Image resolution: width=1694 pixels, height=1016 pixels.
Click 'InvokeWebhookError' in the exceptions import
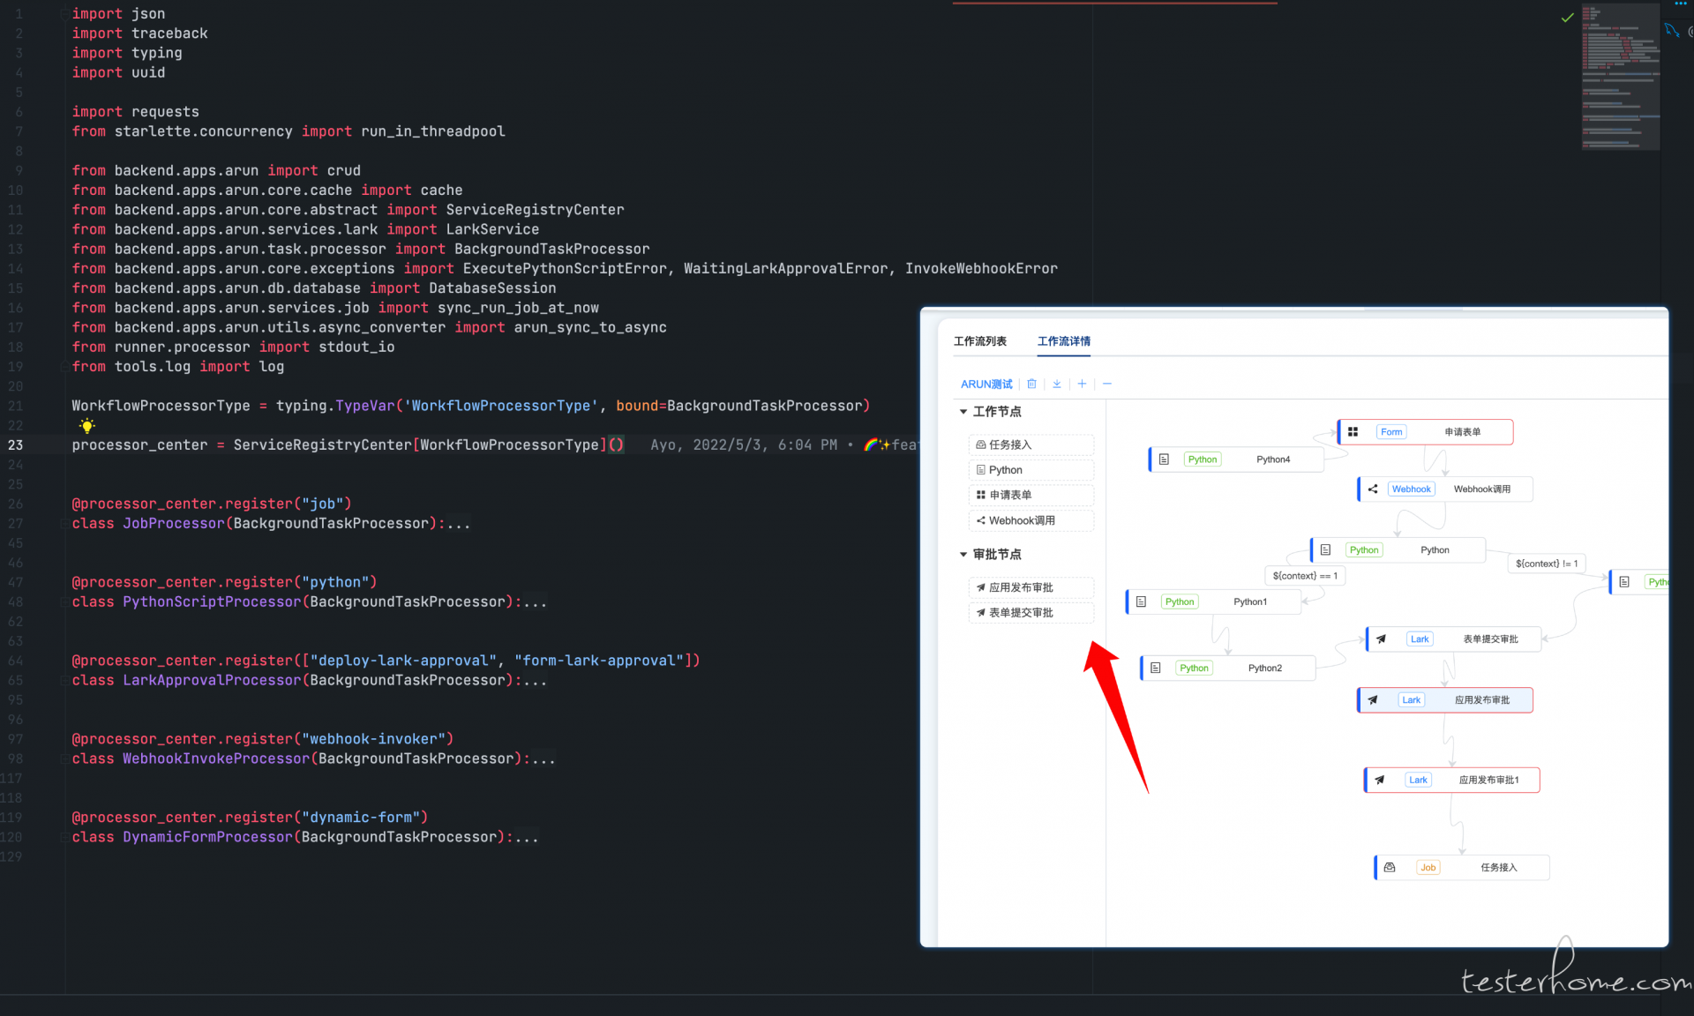pos(981,269)
